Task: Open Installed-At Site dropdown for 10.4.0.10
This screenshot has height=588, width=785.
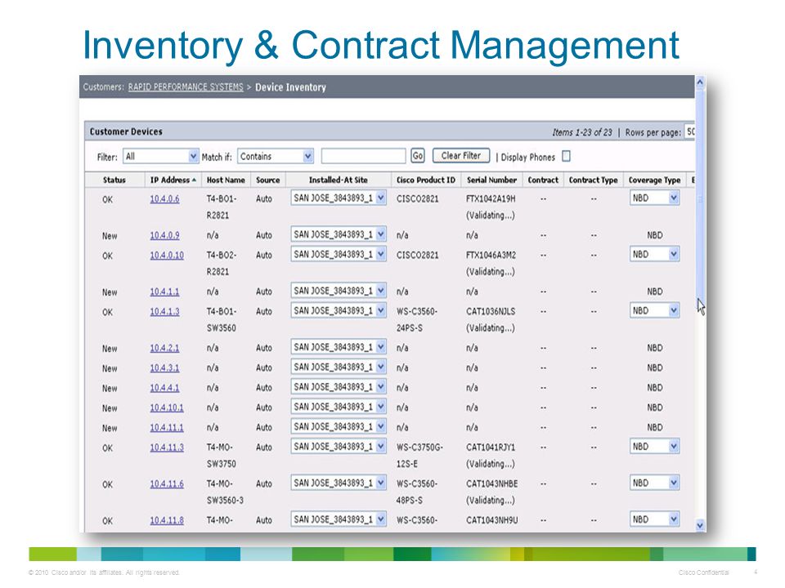Action: pyautogui.click(x=339, y=255)
